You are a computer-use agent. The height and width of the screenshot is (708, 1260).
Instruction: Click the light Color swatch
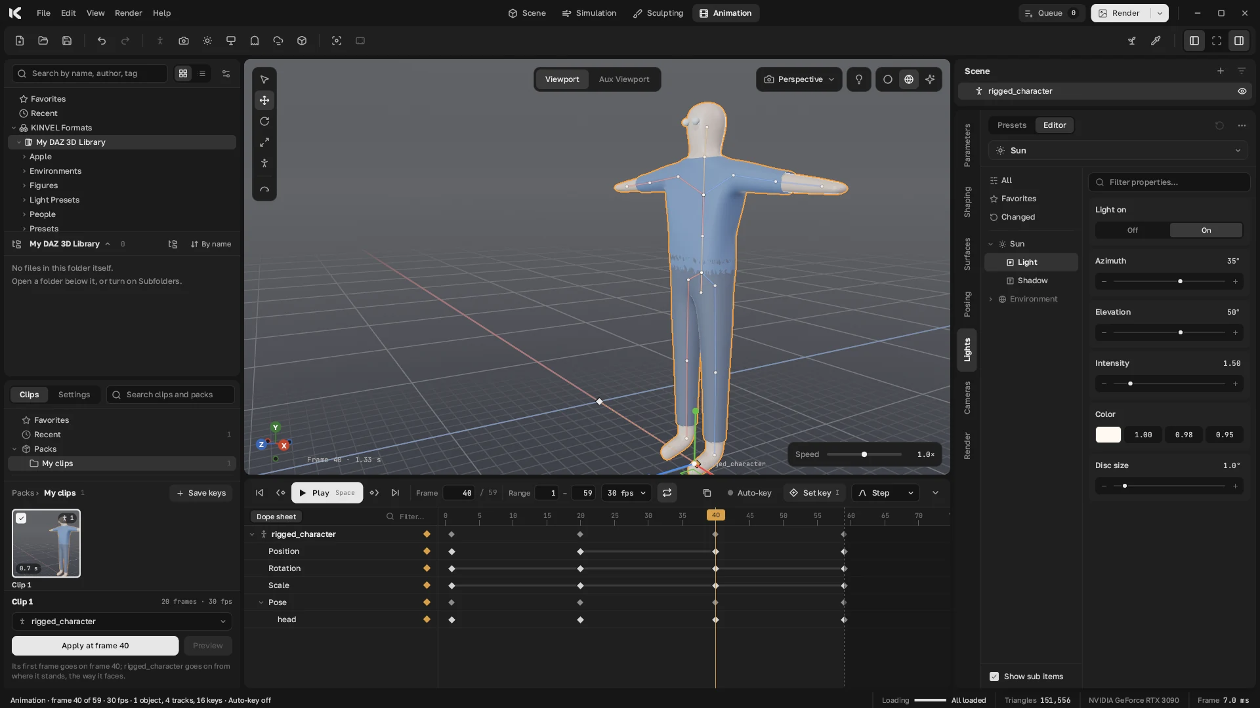coord(1108,435)
